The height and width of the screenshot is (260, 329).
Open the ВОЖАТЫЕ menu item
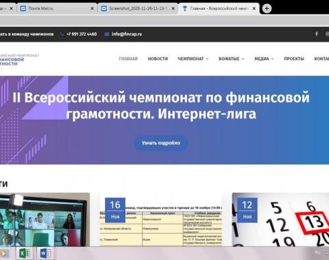tap(229, 59)
